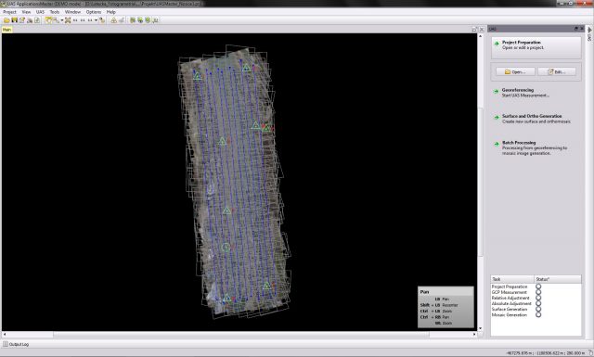The image size is (594, 357).
Task: Click the save disk icon in toolbar
Action: [15, 20]
